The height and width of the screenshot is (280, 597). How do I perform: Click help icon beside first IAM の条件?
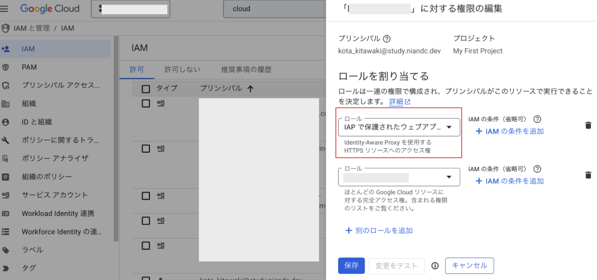[537, 119]
